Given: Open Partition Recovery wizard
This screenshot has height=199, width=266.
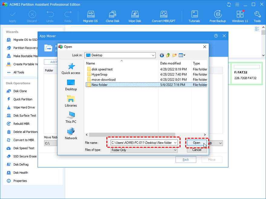Looking at the screenshot, I should [x=22, y=48].
